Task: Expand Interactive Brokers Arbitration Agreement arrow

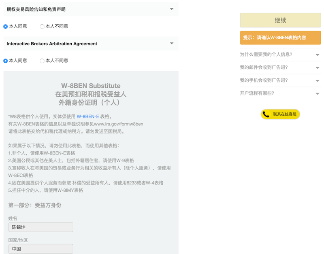Action: pos(172,44)
